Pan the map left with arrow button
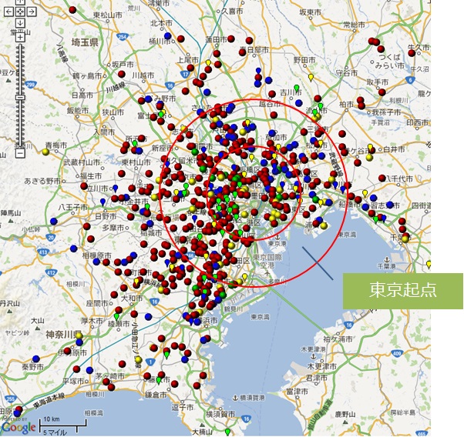The height and width of the screenshot is (437, 464). (8, 12)
